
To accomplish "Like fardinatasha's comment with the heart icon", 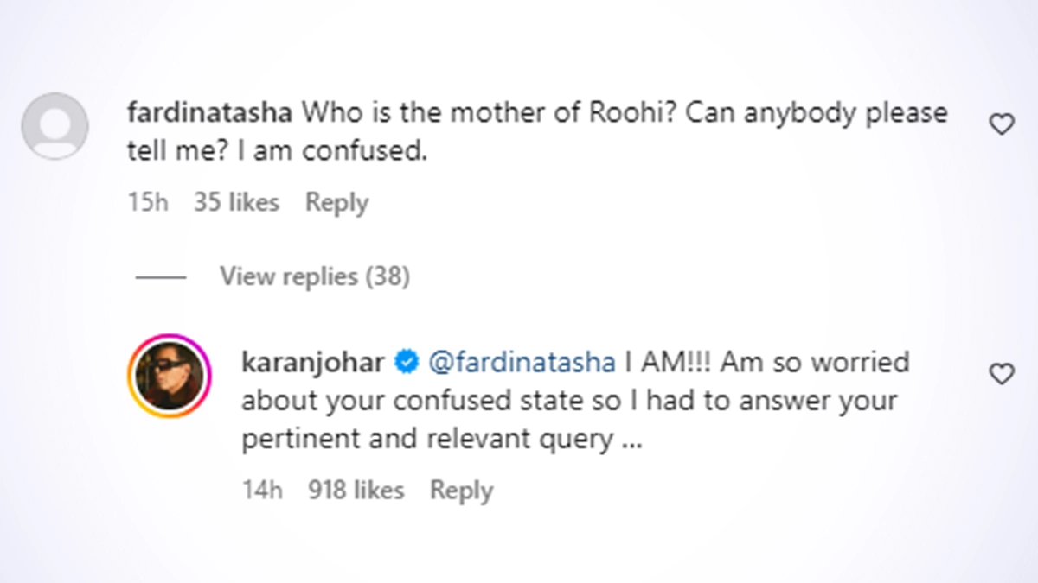I will pyautogui.click(x=1001, y=125).
